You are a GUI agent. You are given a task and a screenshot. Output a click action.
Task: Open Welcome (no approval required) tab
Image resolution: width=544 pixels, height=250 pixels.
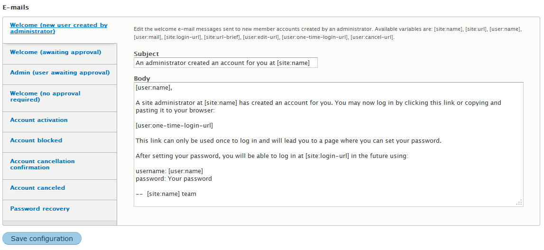(x=45, y=96)
